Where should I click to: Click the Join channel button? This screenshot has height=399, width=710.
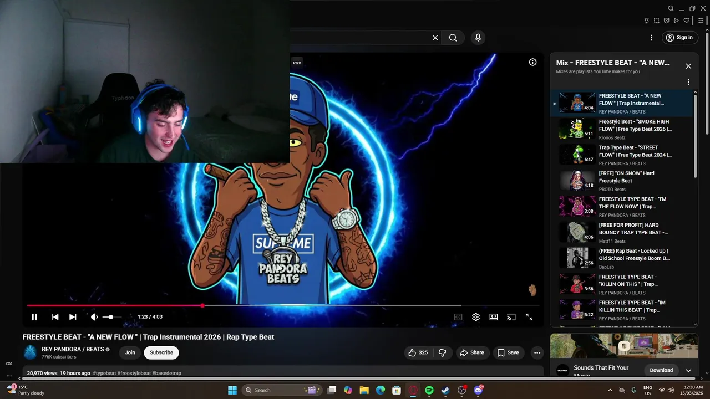(x=130, y=352)
